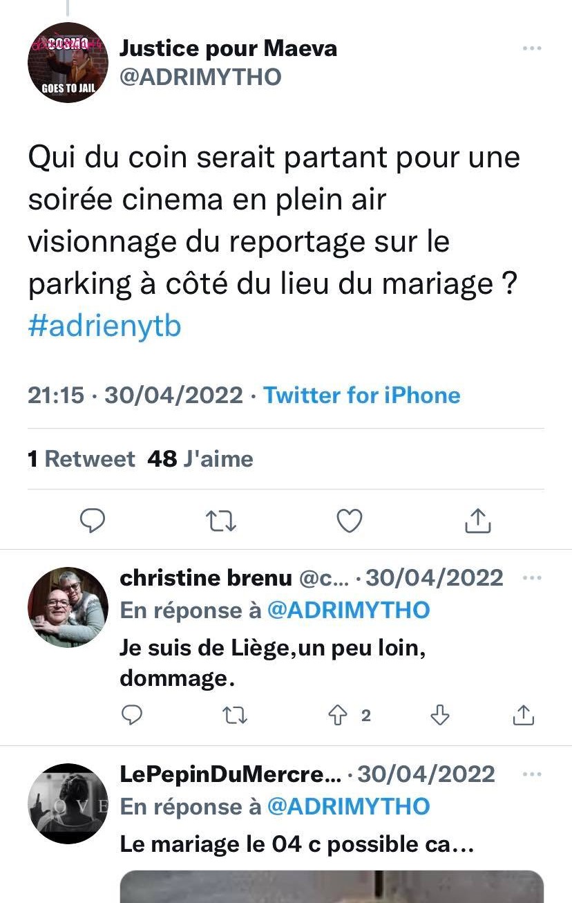Reply to christine brenu's comment
This screenshot has height=903, width=572.
[x=131, y=716]
